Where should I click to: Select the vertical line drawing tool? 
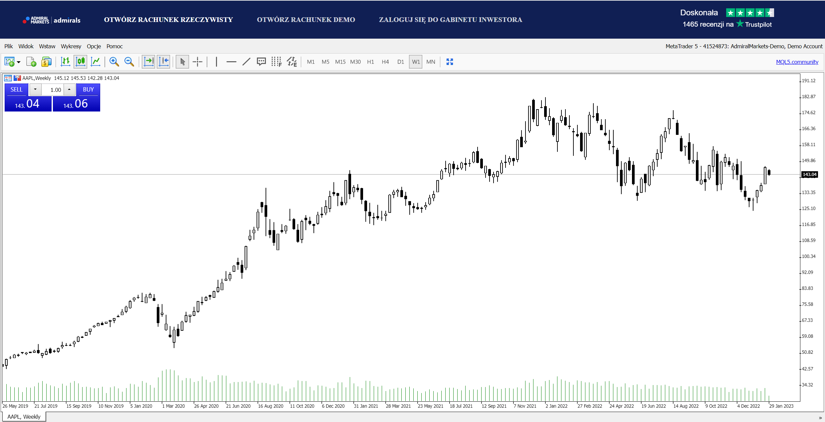(x=216, y=62)
